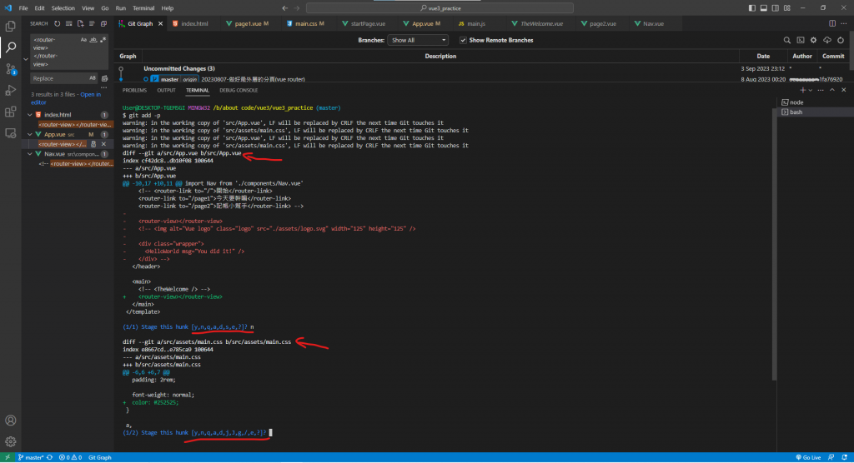Open the Accounts menu
This screenshot has width=854, height=463.
[x=10, y=421]
